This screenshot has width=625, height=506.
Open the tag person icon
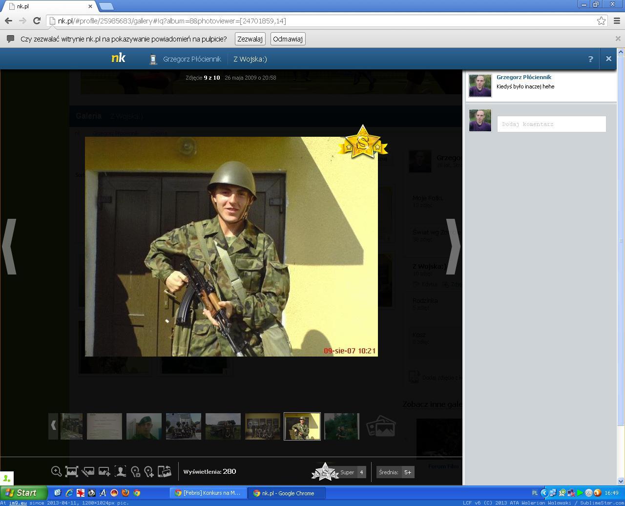click(120, 471)
